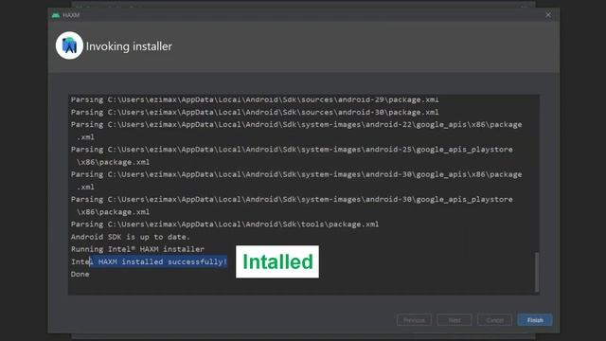606x341 pixels.
Task: Click the android-30 google_apis_playstore parsing line
Action: (292, 206)
